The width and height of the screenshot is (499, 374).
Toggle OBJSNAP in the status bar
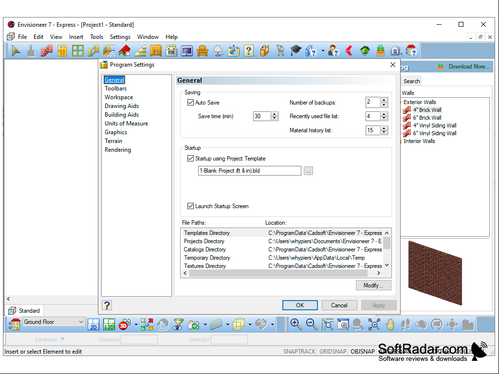(x=363, y=352)
